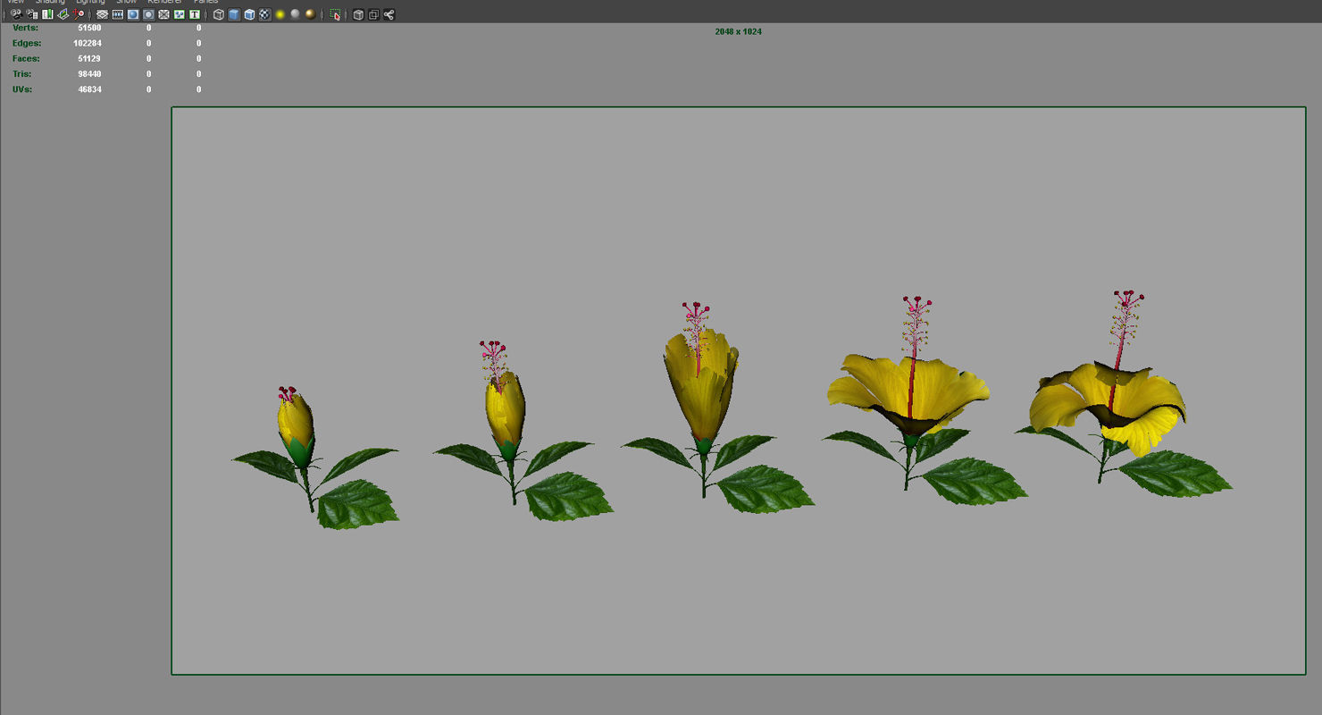Open the Lighting panel menu

(x=90, y=2)
